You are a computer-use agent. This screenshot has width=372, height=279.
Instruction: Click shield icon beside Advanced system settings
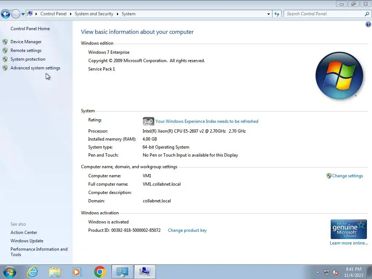tap(5, 68)
